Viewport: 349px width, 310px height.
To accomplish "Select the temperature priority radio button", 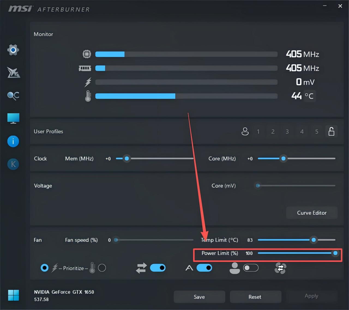I will pos(102,268).
